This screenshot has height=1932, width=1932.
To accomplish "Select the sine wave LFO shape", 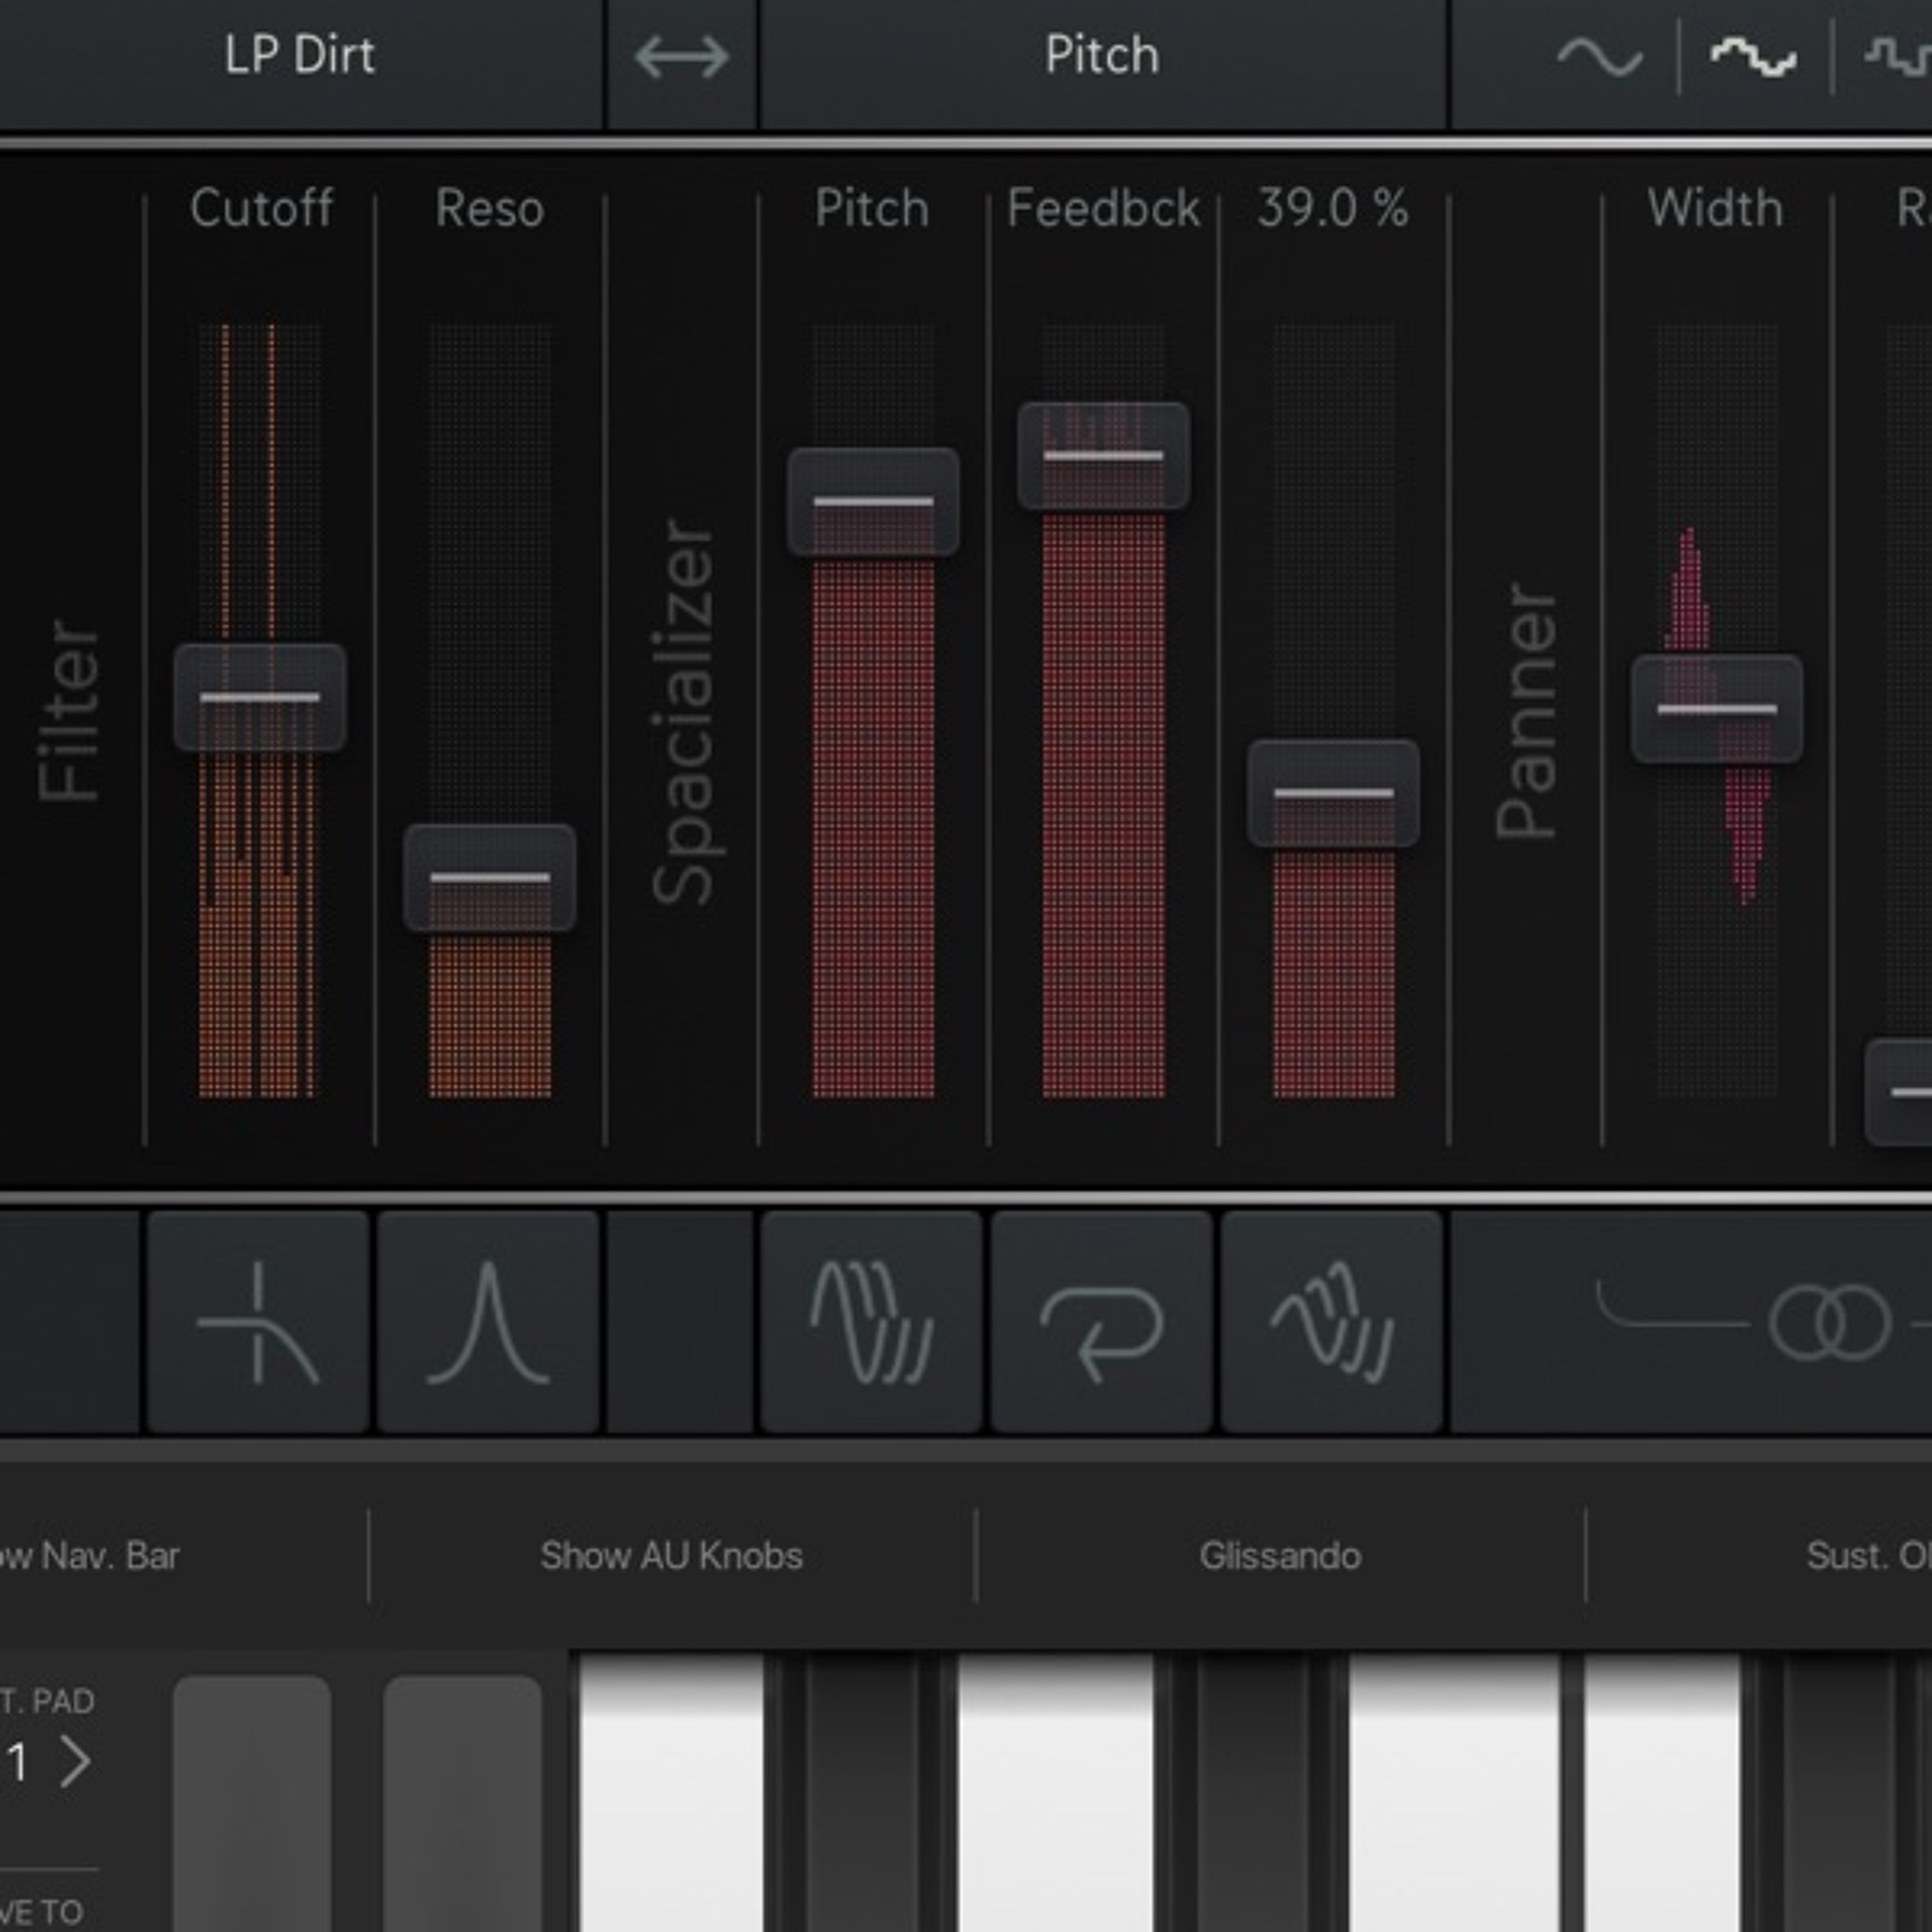I will pyautogui.click(x=1599, y=58).
